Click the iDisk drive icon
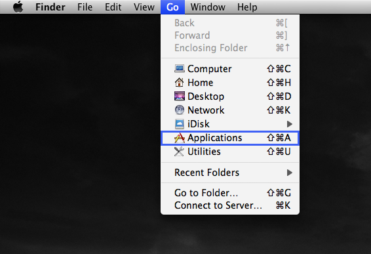 pos(180,124)
